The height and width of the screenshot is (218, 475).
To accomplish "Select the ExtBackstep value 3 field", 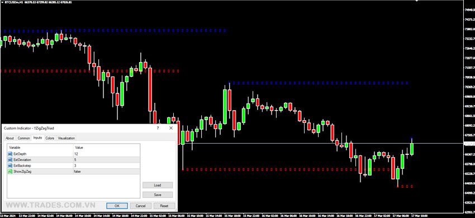I will (107, 165).
